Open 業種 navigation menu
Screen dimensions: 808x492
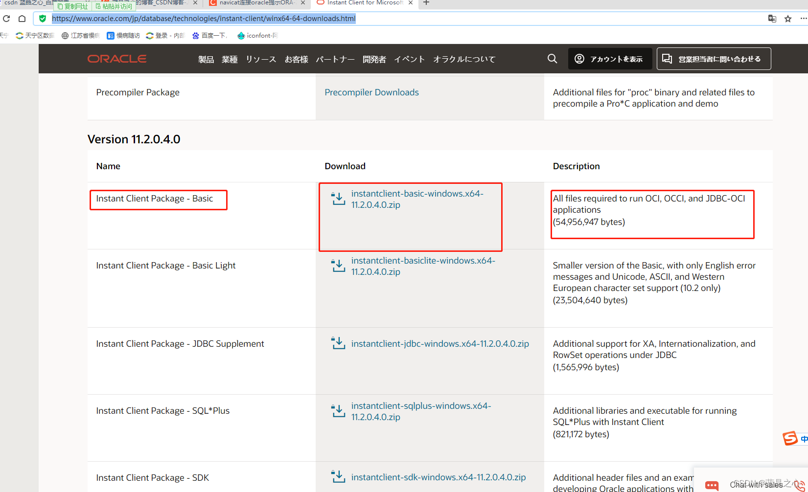click(x=230, y=59)
